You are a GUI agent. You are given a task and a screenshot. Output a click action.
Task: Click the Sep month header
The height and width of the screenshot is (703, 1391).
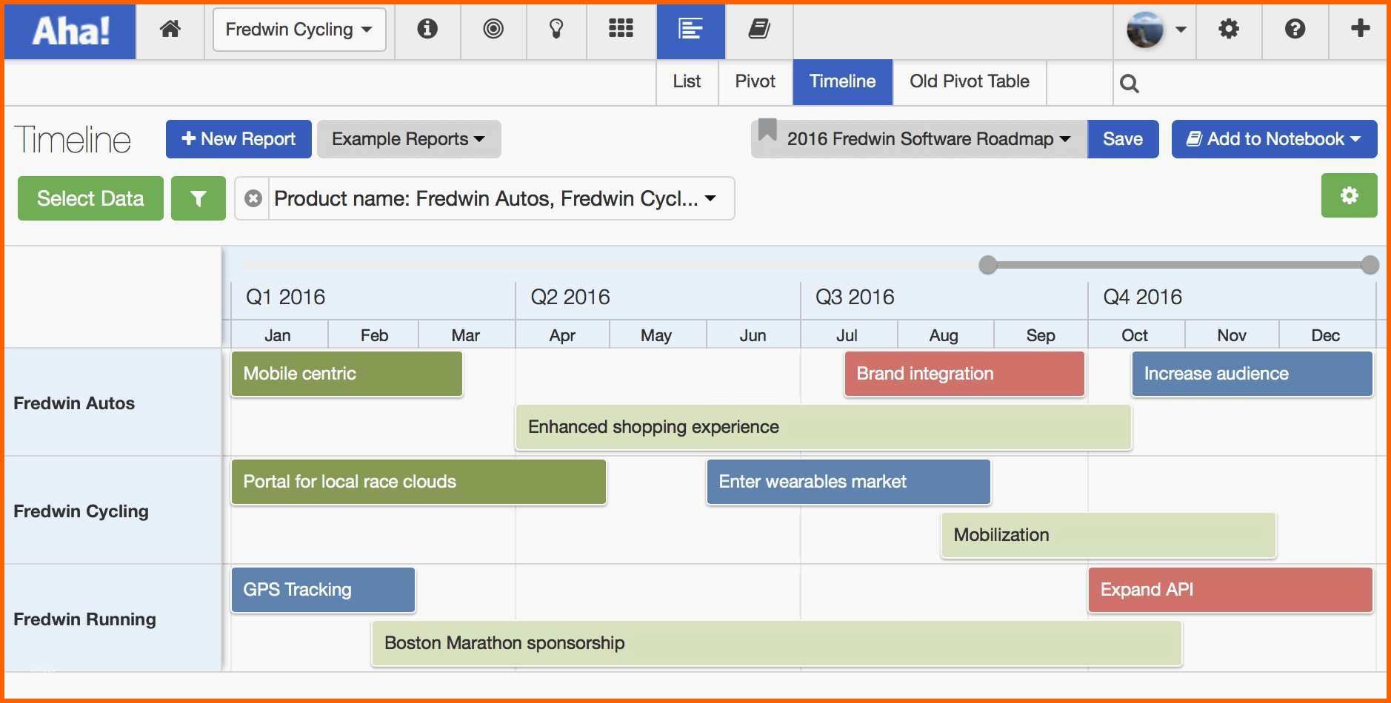click(x=1041, y=335)
